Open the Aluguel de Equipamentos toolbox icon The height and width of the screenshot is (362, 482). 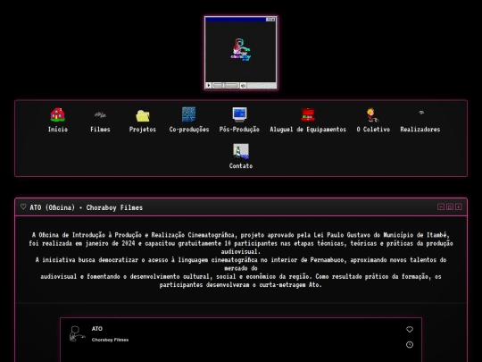[x=308, y=114]
